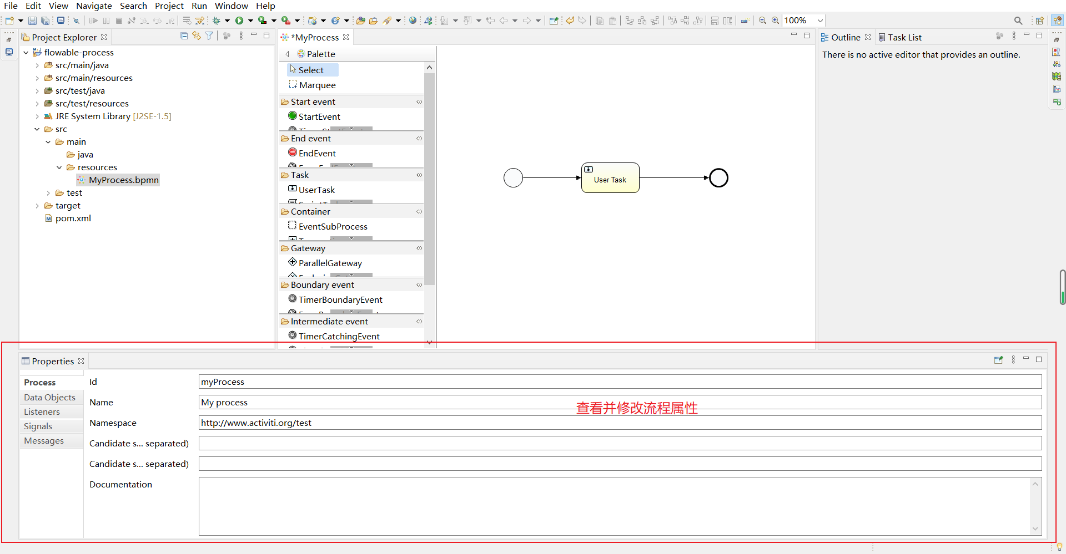1066x554 pixels.
Task: Collapse the Start event palette section
Action: [420, 102]
